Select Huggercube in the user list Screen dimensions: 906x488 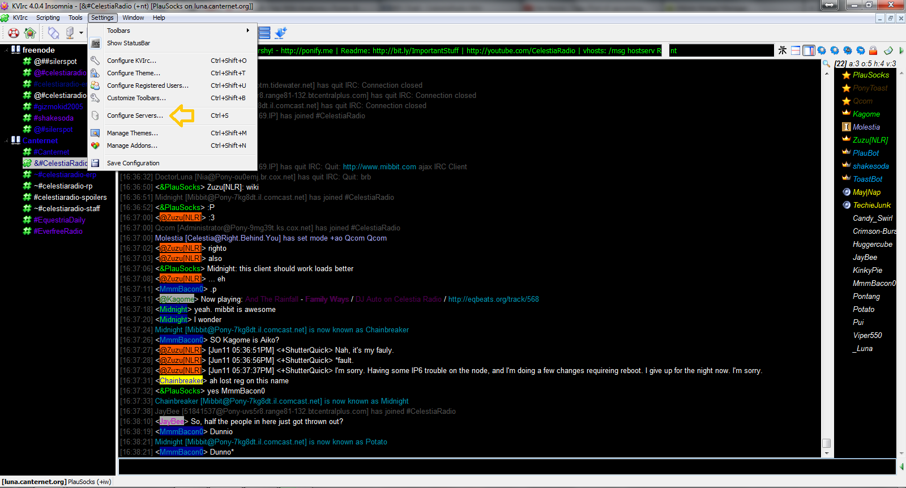click(873, 244)
